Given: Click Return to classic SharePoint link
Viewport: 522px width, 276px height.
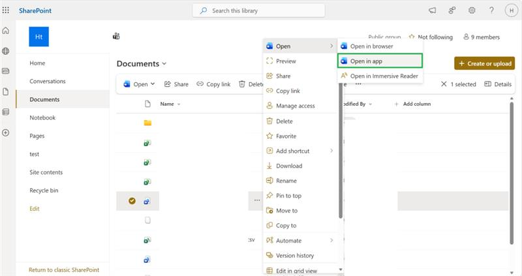Looking at the screenshot, I should (x=64, y=269).
